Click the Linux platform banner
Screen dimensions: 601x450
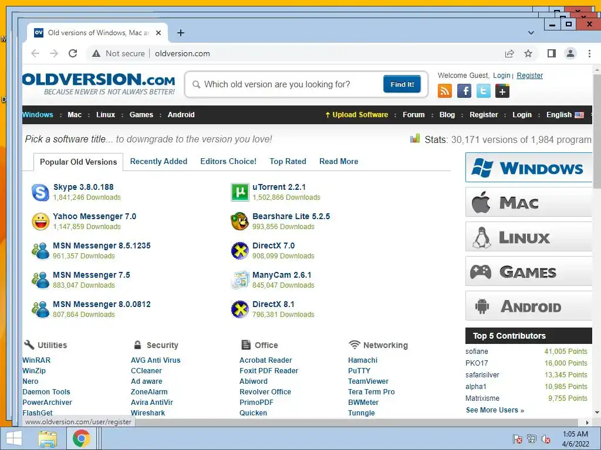529,237
